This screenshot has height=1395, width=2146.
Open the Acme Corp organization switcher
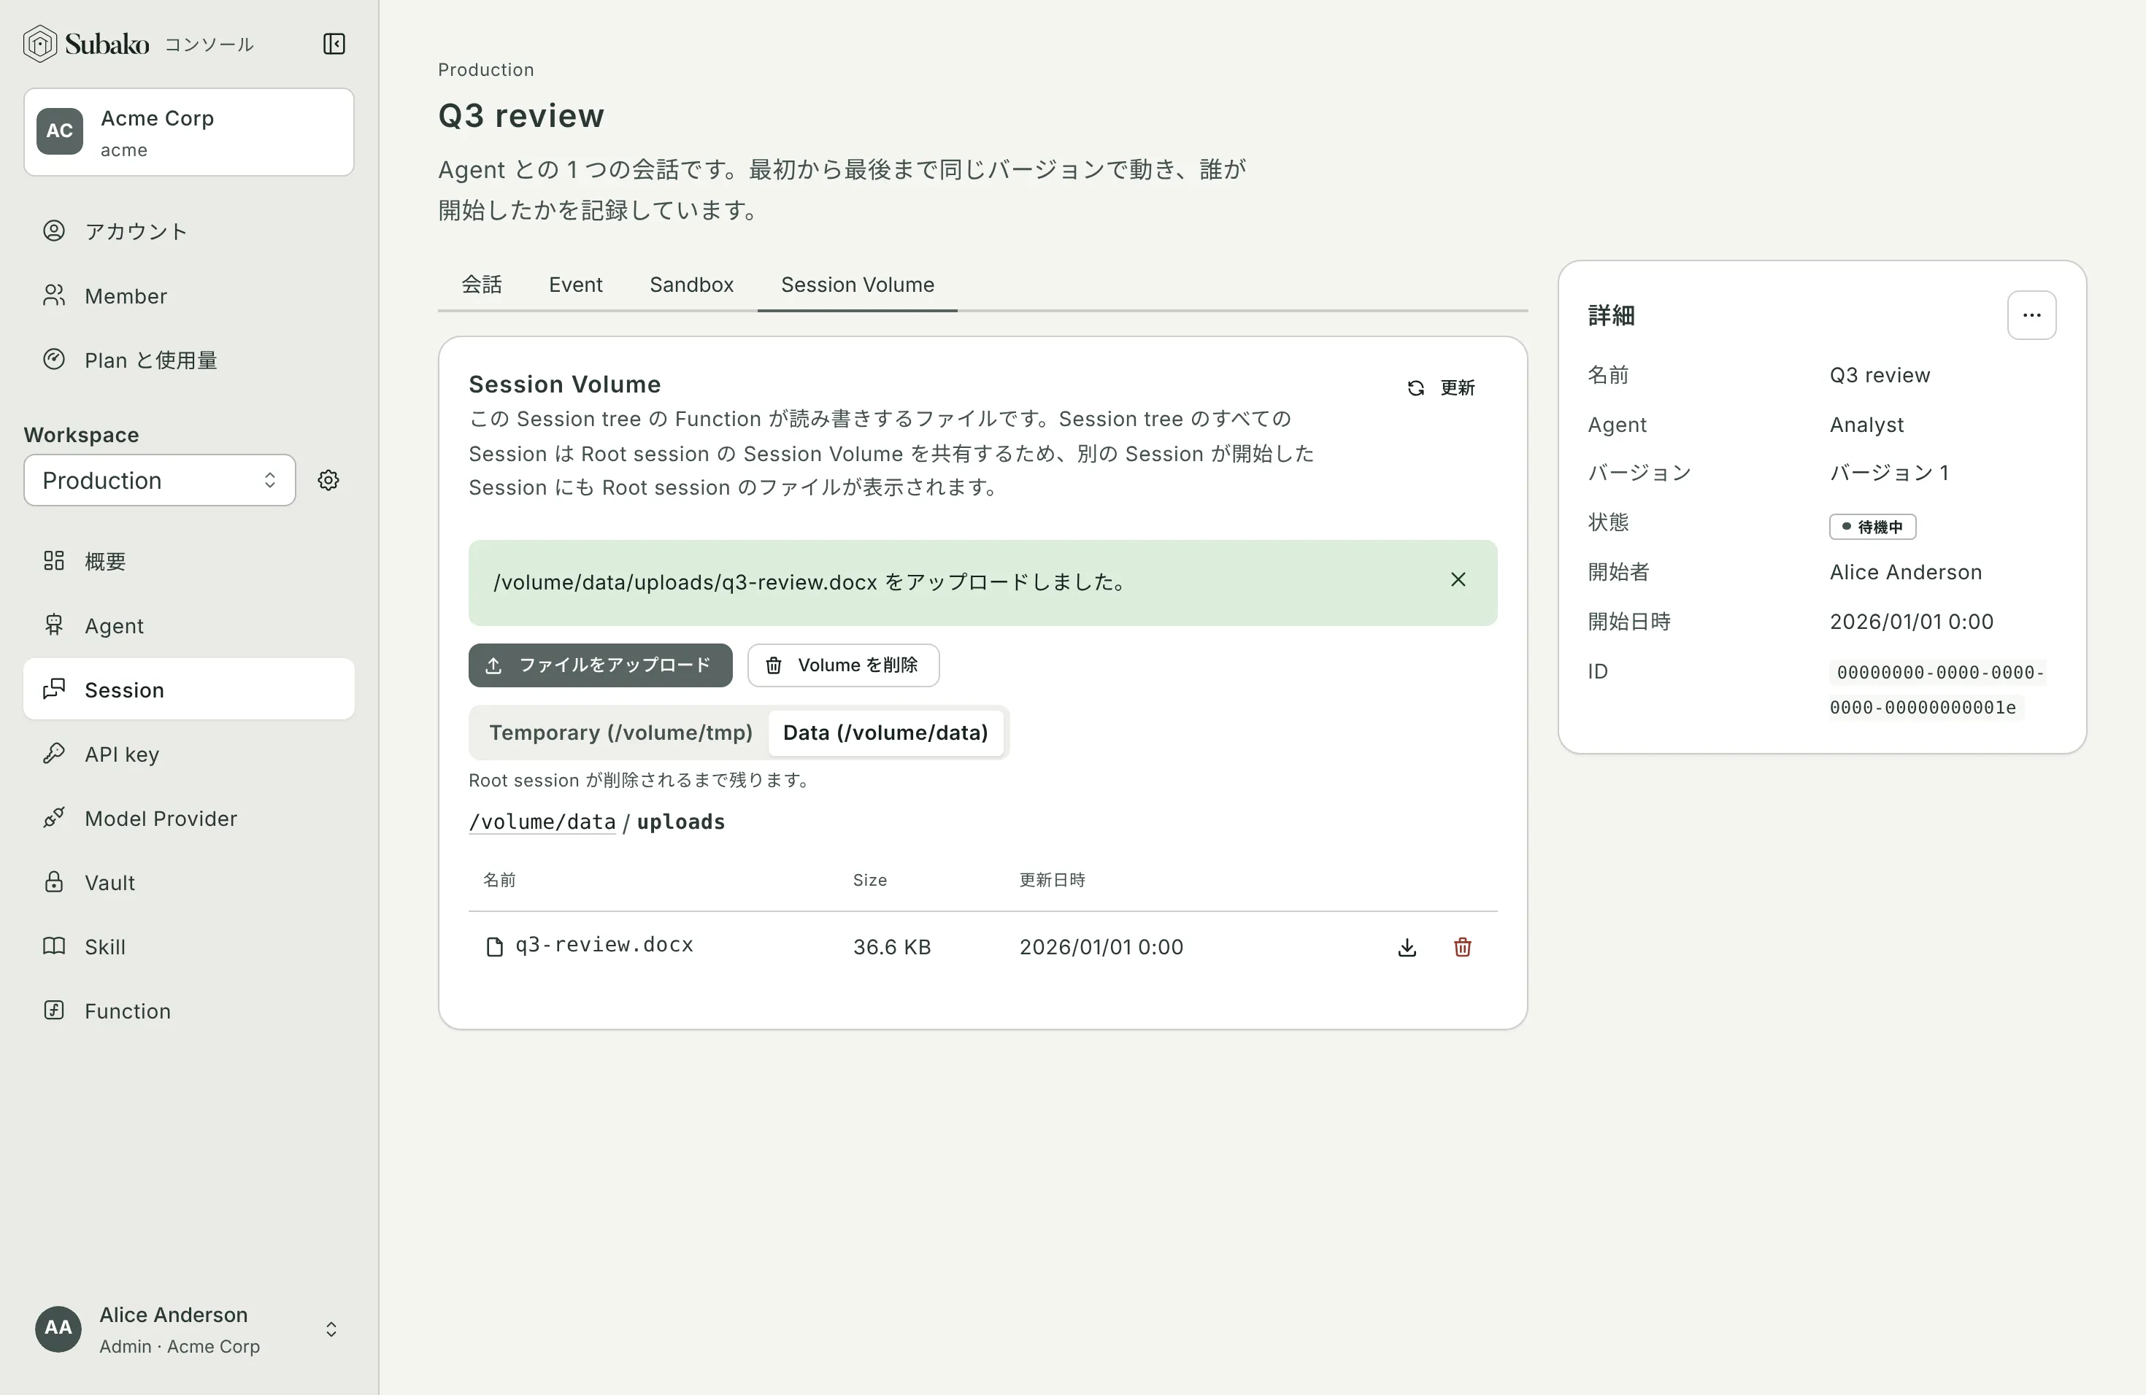pyautogui.click(x=188, y=131)
